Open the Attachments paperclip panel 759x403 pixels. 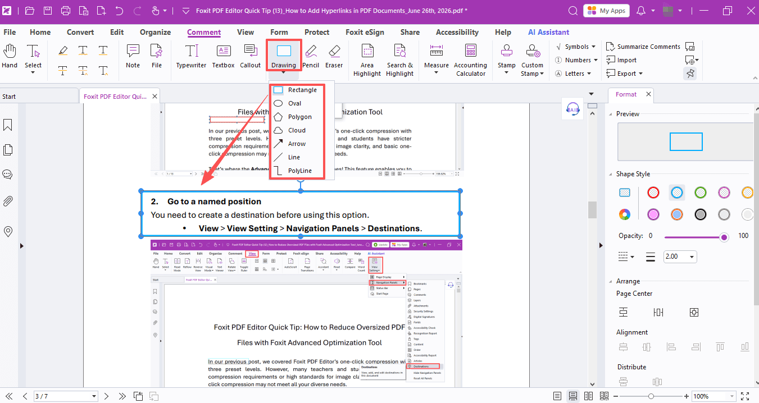tap(8, 201)
